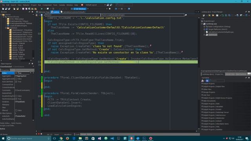The width and height of the screenshot is (251, 141).
Task: Pin the Tool Palette panel
Action: coord(246,78)
